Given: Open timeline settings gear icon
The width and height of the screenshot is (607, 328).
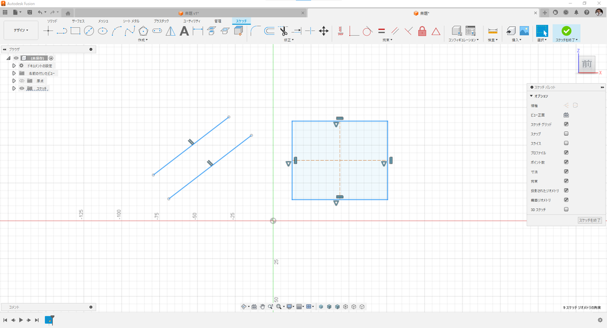Looking at the screenshot, I should (600, 320).
